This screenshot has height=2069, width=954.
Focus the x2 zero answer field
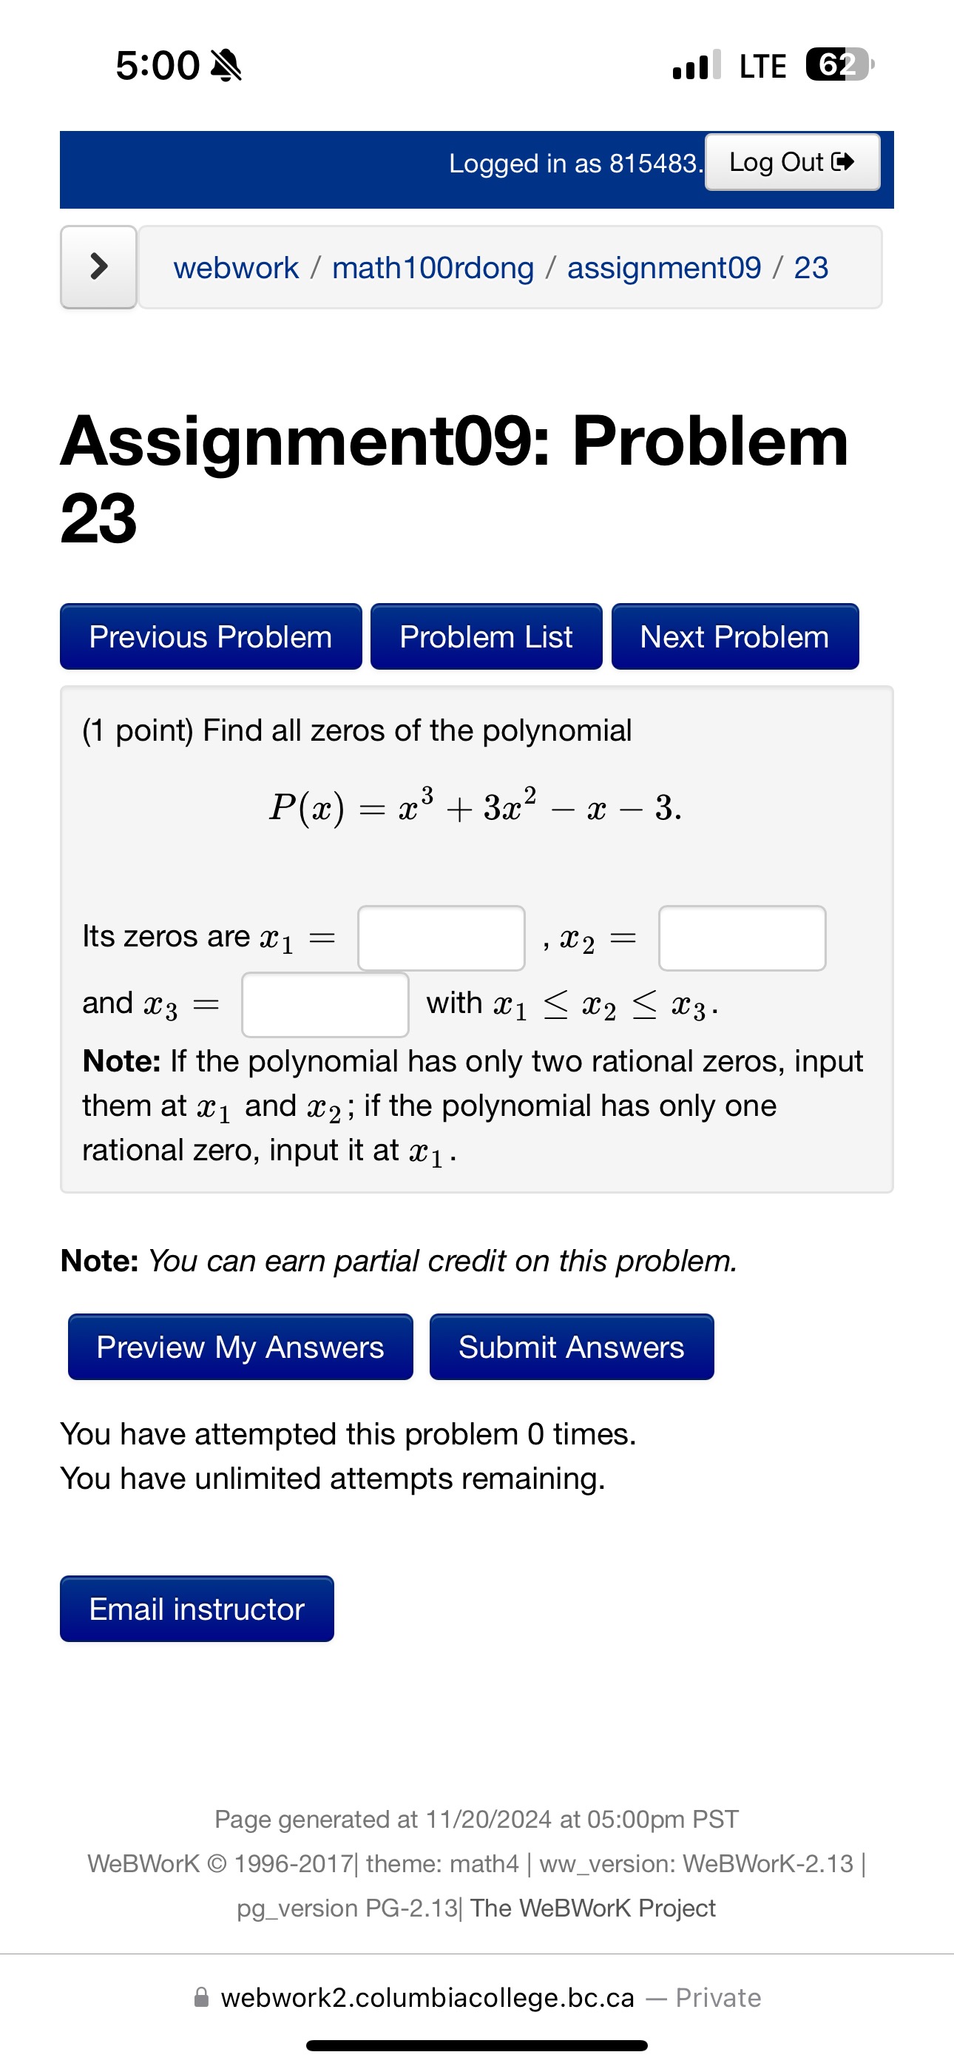point(742,938)
